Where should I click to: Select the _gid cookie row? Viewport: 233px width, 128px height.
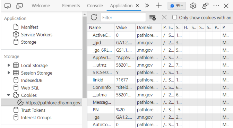(160, 43)
